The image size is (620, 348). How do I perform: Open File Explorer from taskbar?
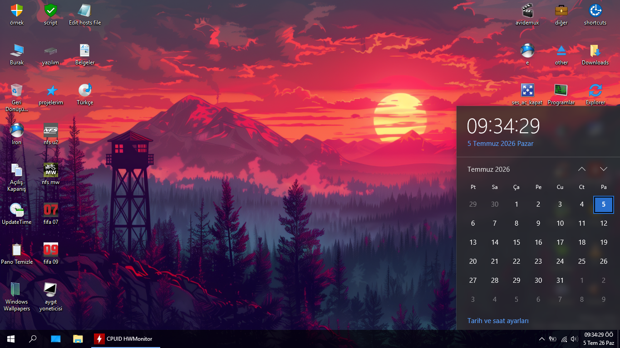[x=78, y=339]
